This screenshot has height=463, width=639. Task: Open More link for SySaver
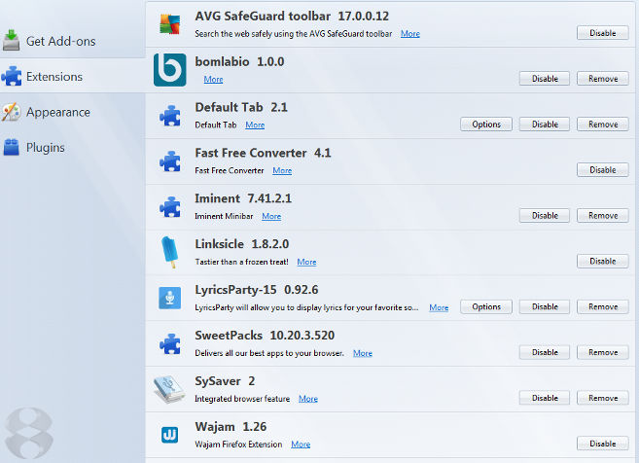[x=308, y=399]
